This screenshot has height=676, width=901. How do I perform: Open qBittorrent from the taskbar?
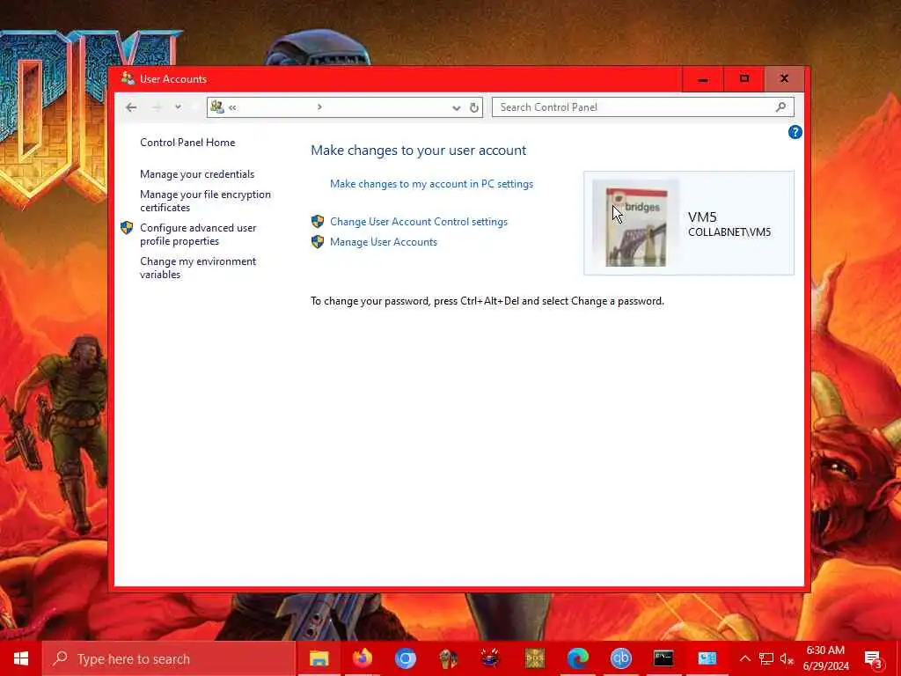click(x=620, y=658)
